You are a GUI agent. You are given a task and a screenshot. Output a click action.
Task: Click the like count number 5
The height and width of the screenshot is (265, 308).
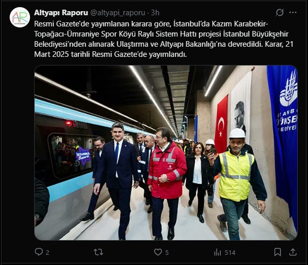(x=167, y=252)
